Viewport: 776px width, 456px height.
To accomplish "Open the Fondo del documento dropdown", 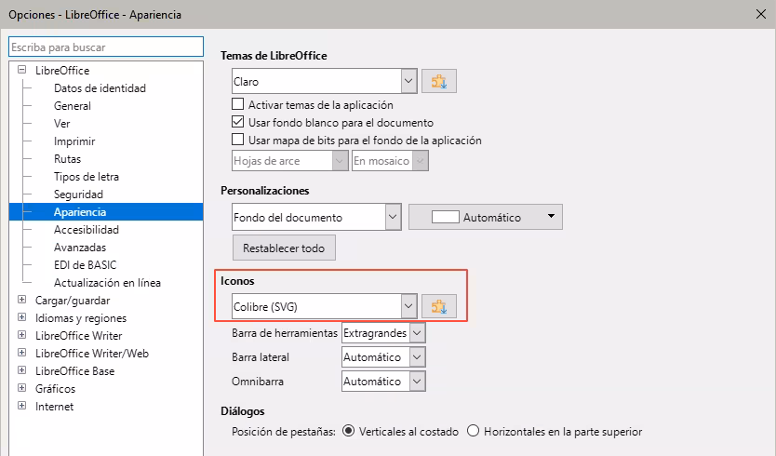I will point(393,217).
